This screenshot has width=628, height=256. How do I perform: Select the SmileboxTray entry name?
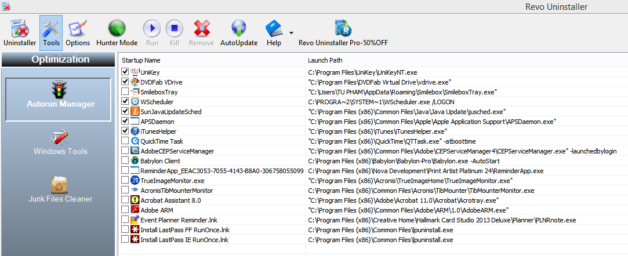(x=159, y=92)
